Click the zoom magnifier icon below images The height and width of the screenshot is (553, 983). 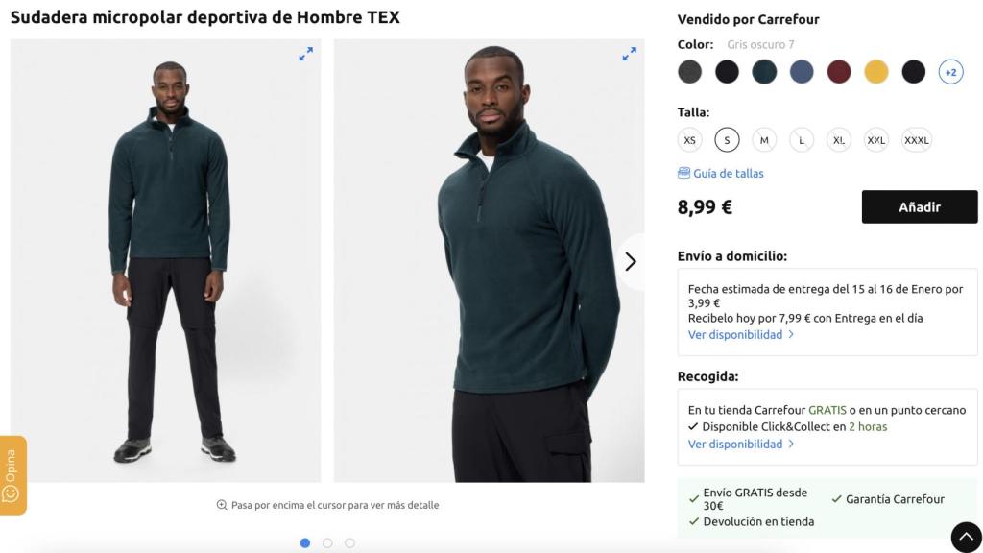(222, 505)
